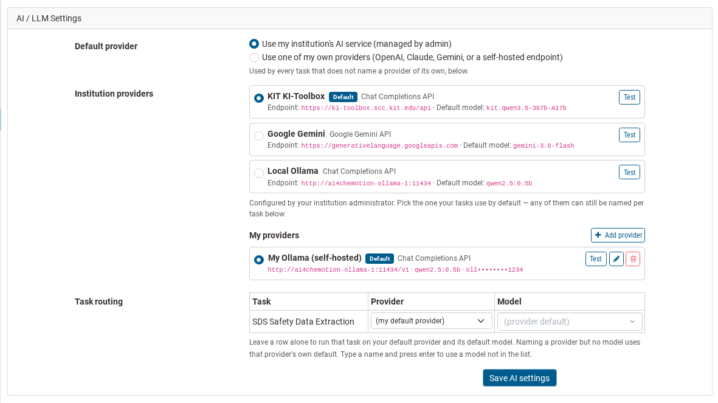
Task: Click the kit.qwen3.5-397b-A17b model name
Action: (526, 108)
